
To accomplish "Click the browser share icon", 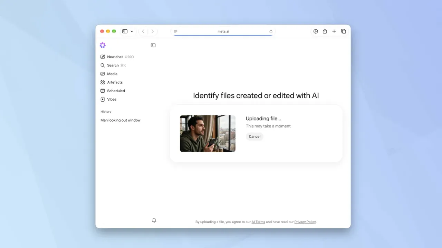I will [325, 31].
